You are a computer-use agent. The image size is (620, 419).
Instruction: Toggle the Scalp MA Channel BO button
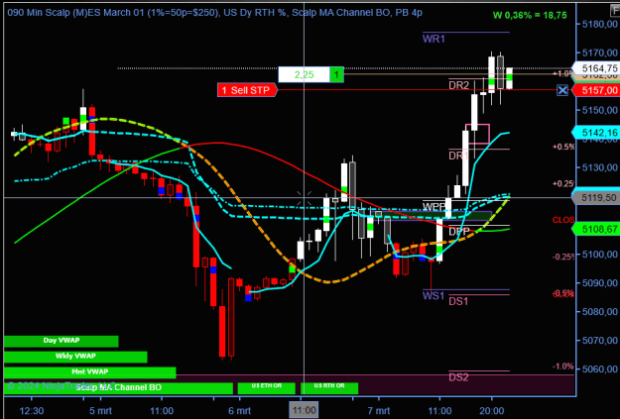[x=119, y=388]
